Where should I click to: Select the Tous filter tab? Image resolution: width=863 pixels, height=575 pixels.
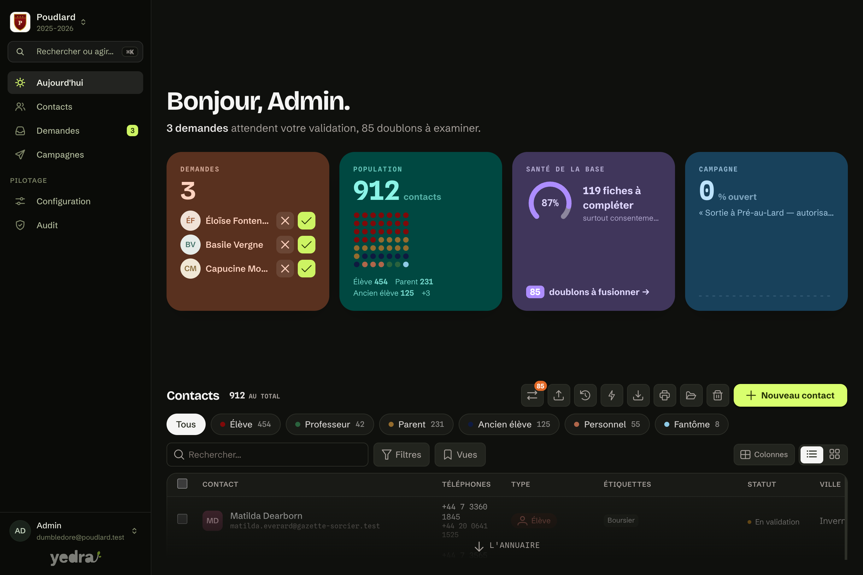[x=186, y=424]
